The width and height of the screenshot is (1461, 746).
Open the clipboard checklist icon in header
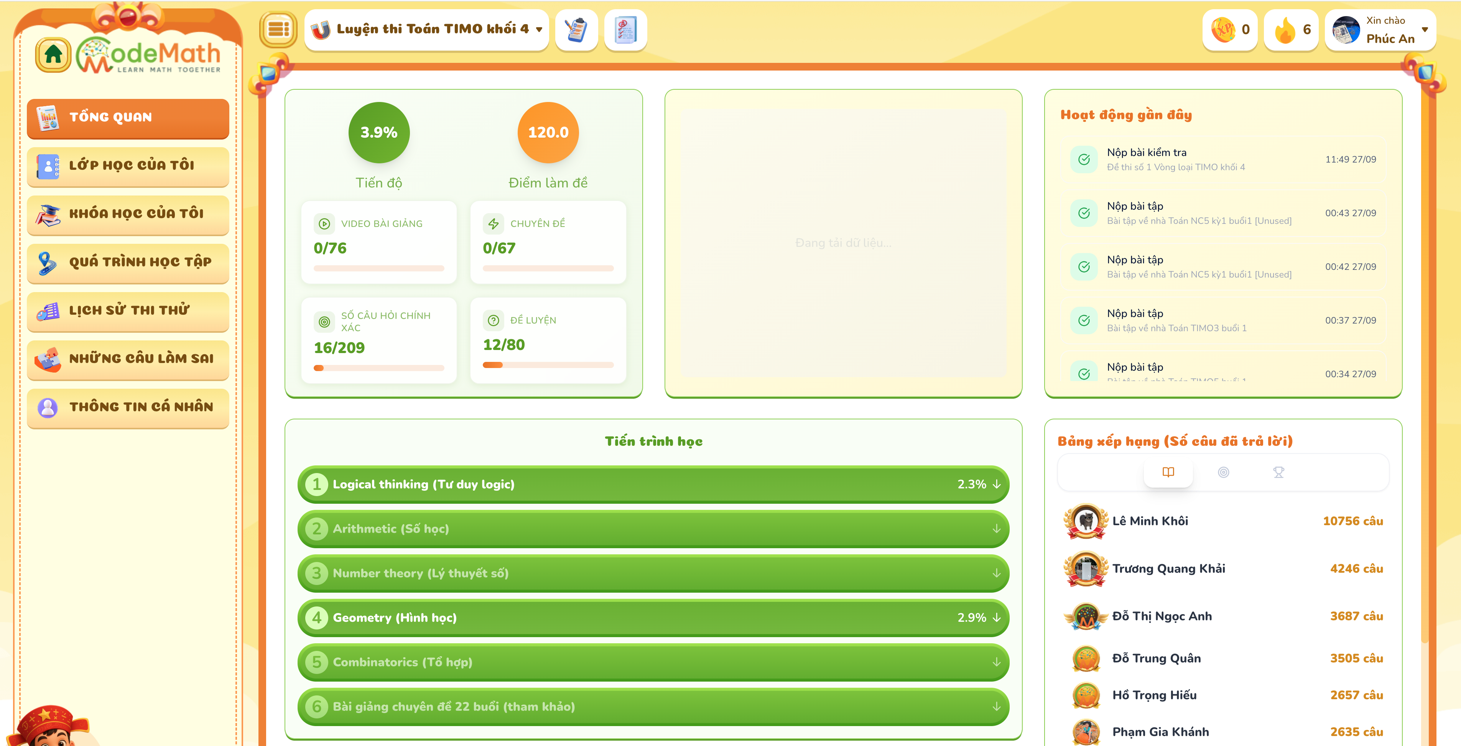point(576,30)
